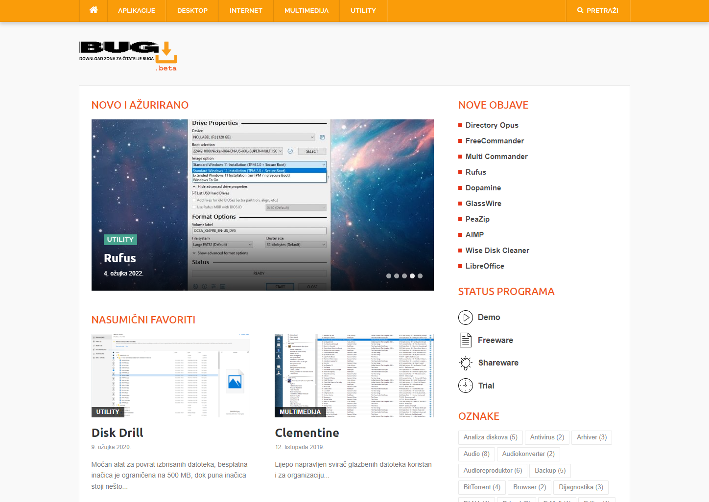
Task: Click the UTILITY label on Disk Drill
Action: [108, 412]
